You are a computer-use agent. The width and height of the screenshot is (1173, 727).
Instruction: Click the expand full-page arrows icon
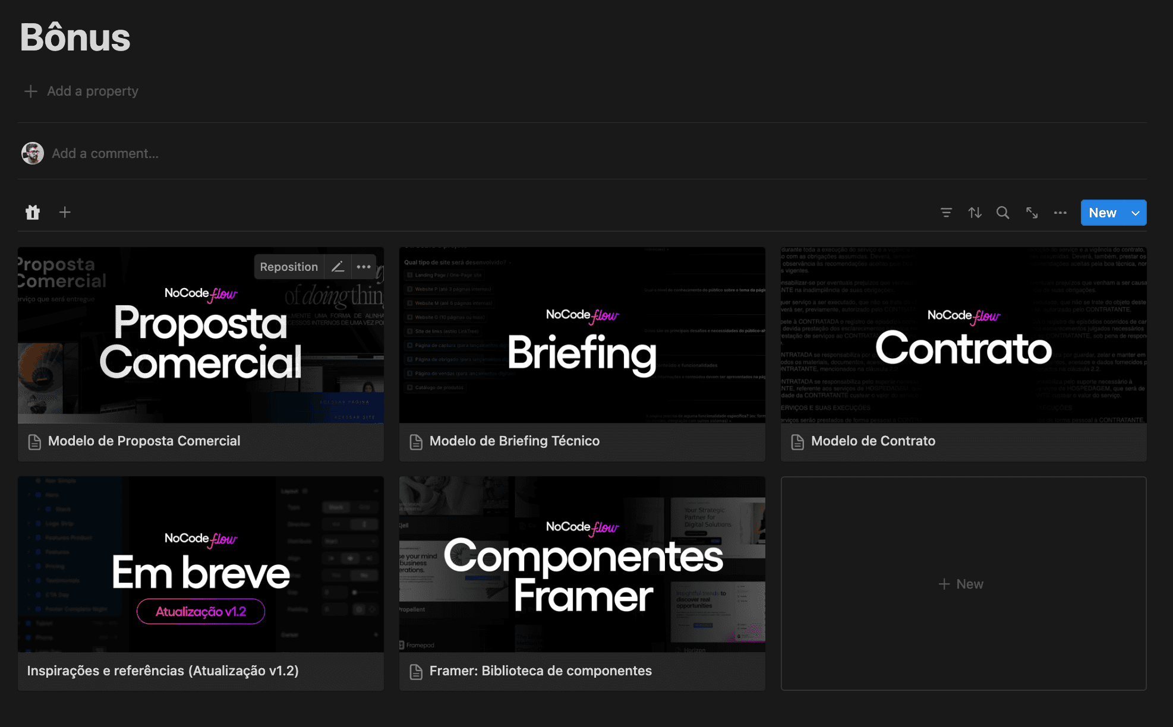click(x=1032, y=213)
